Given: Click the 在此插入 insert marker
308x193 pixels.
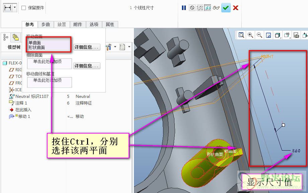Looking at the screenshot, I should point(20,110).
